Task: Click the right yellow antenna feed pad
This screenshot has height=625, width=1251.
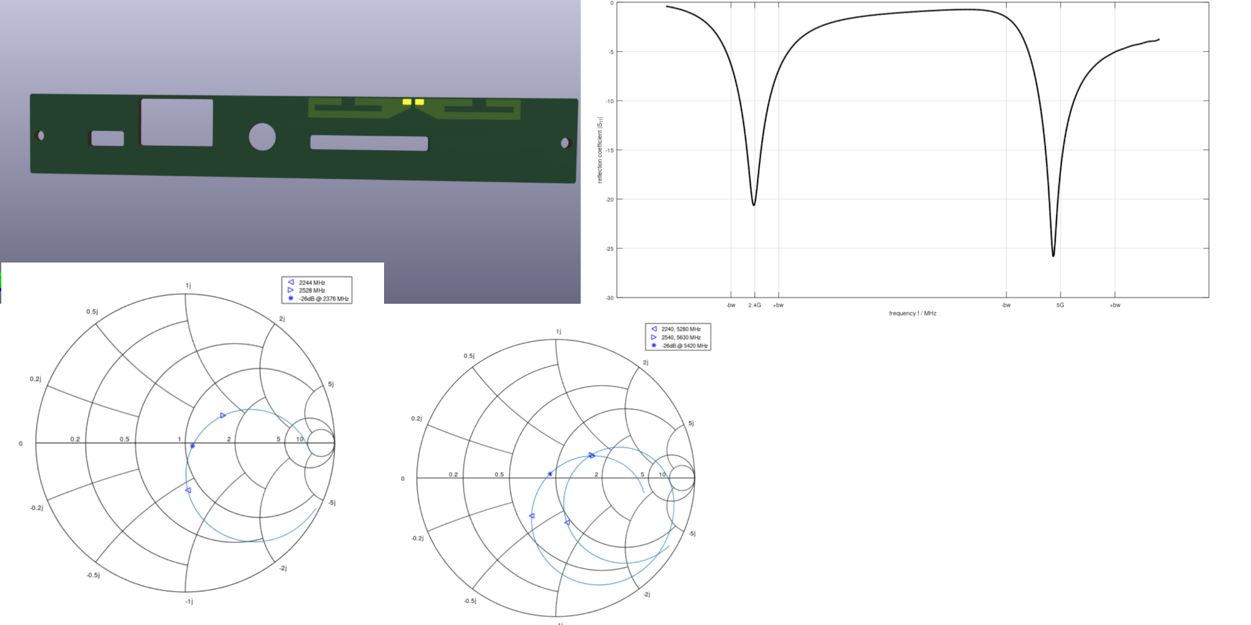Action: pyautogui.click(x=420, y=102)
